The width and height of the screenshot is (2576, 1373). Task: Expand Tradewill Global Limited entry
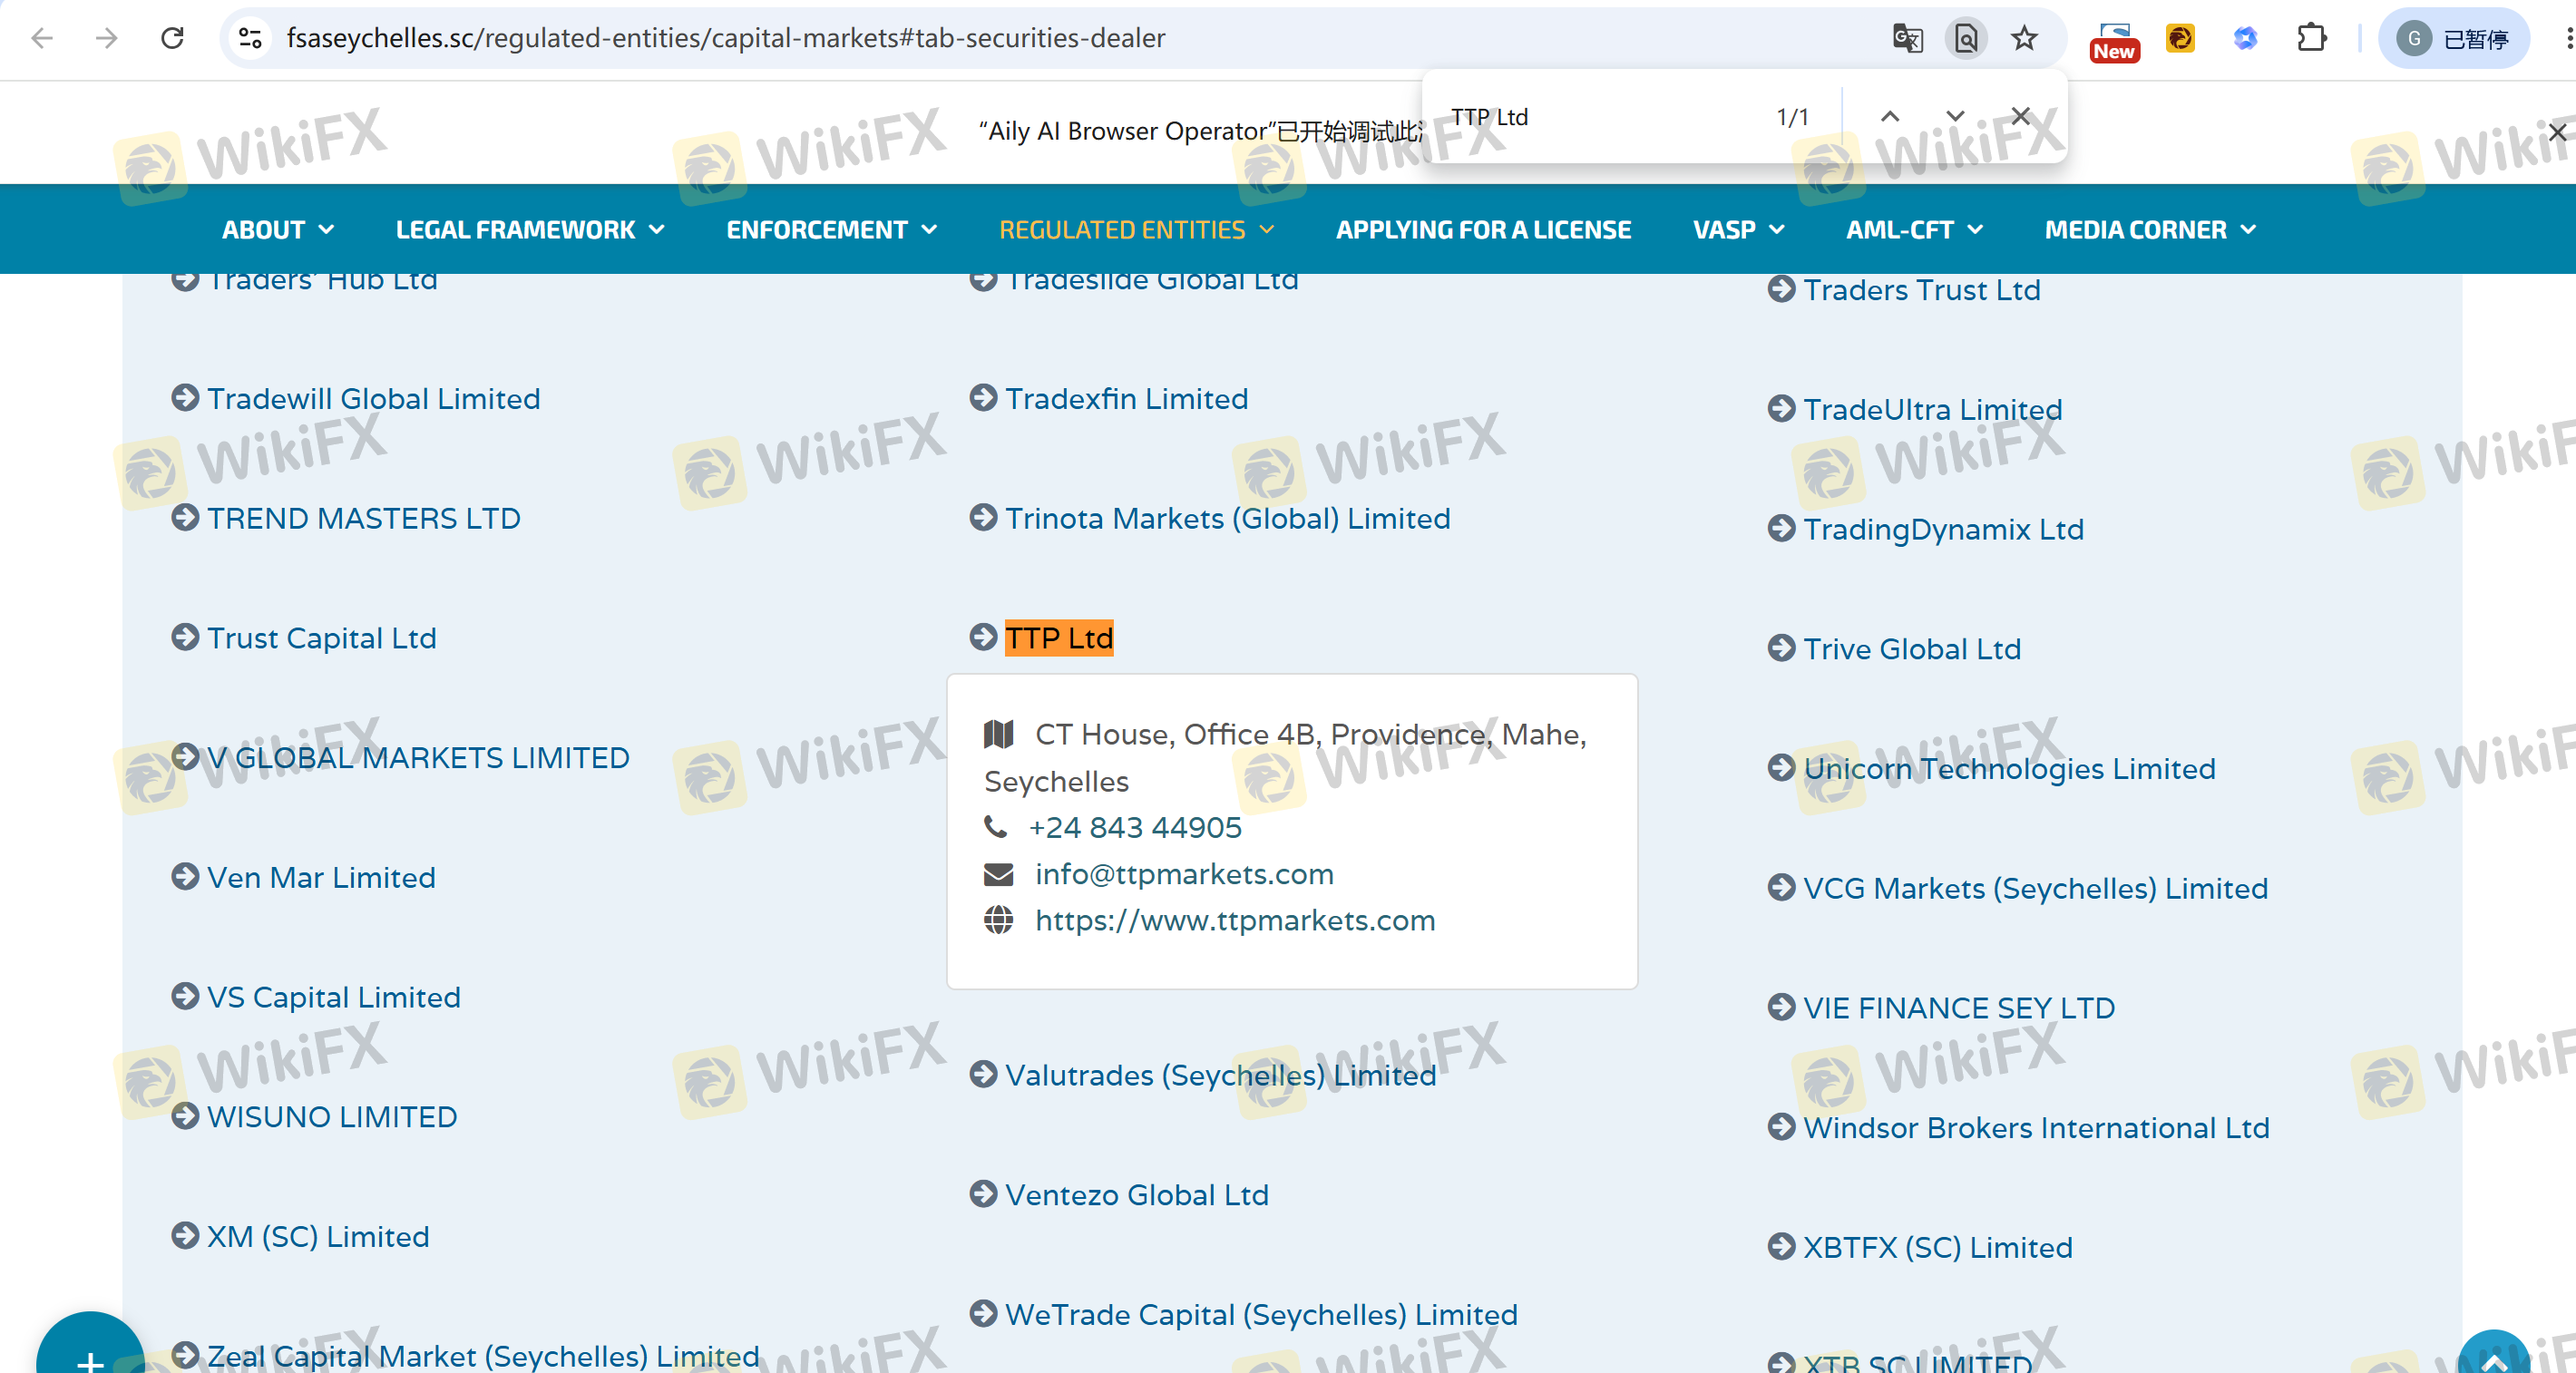[x=373, y=398]
